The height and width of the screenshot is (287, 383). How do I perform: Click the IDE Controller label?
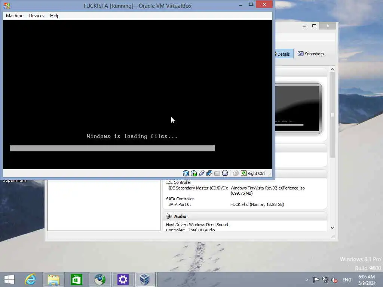[x=178, y=182]
